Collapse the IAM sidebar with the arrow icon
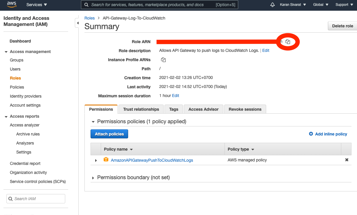 click(x=77, y=22)
